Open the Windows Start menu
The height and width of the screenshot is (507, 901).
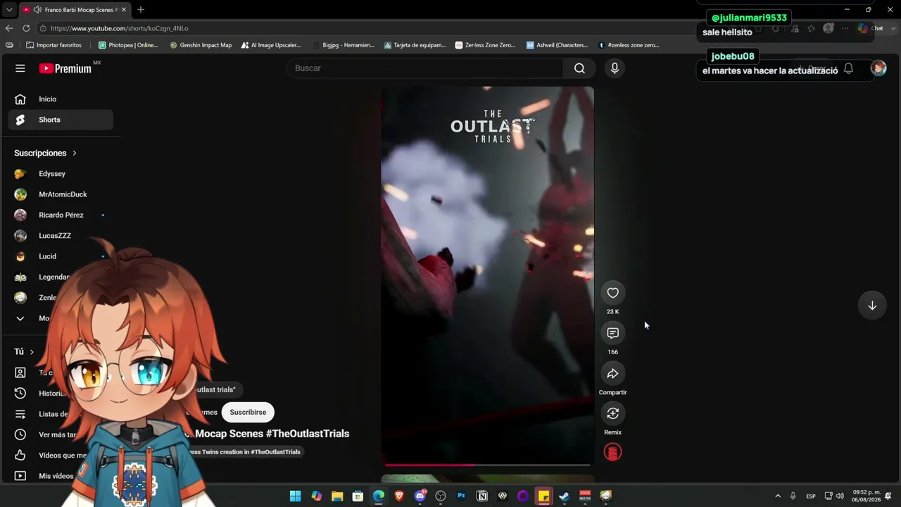coord(296,496)
